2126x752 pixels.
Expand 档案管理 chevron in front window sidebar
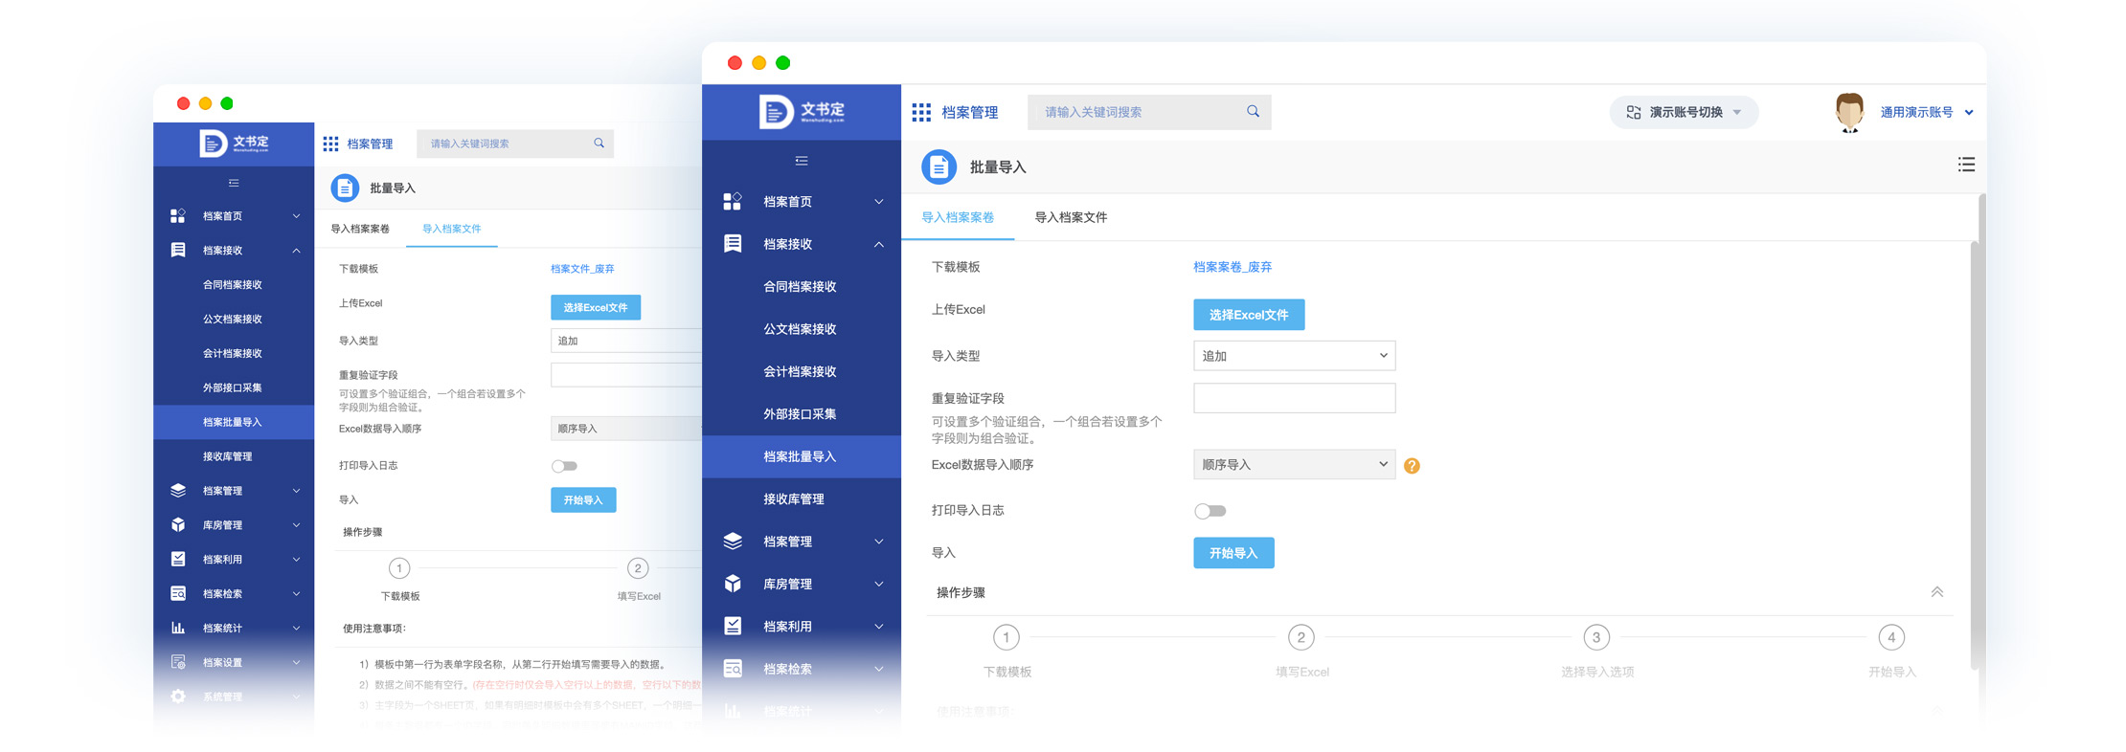pos(878,542)
